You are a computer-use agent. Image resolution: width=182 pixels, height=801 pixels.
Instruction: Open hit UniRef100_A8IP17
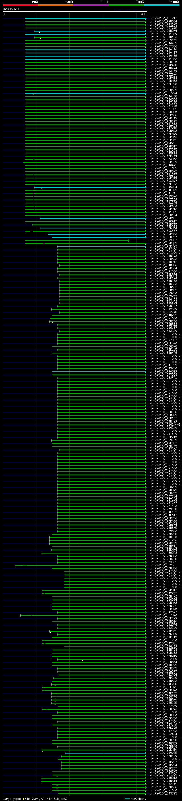pyautogui.click(x=163, y=18)
